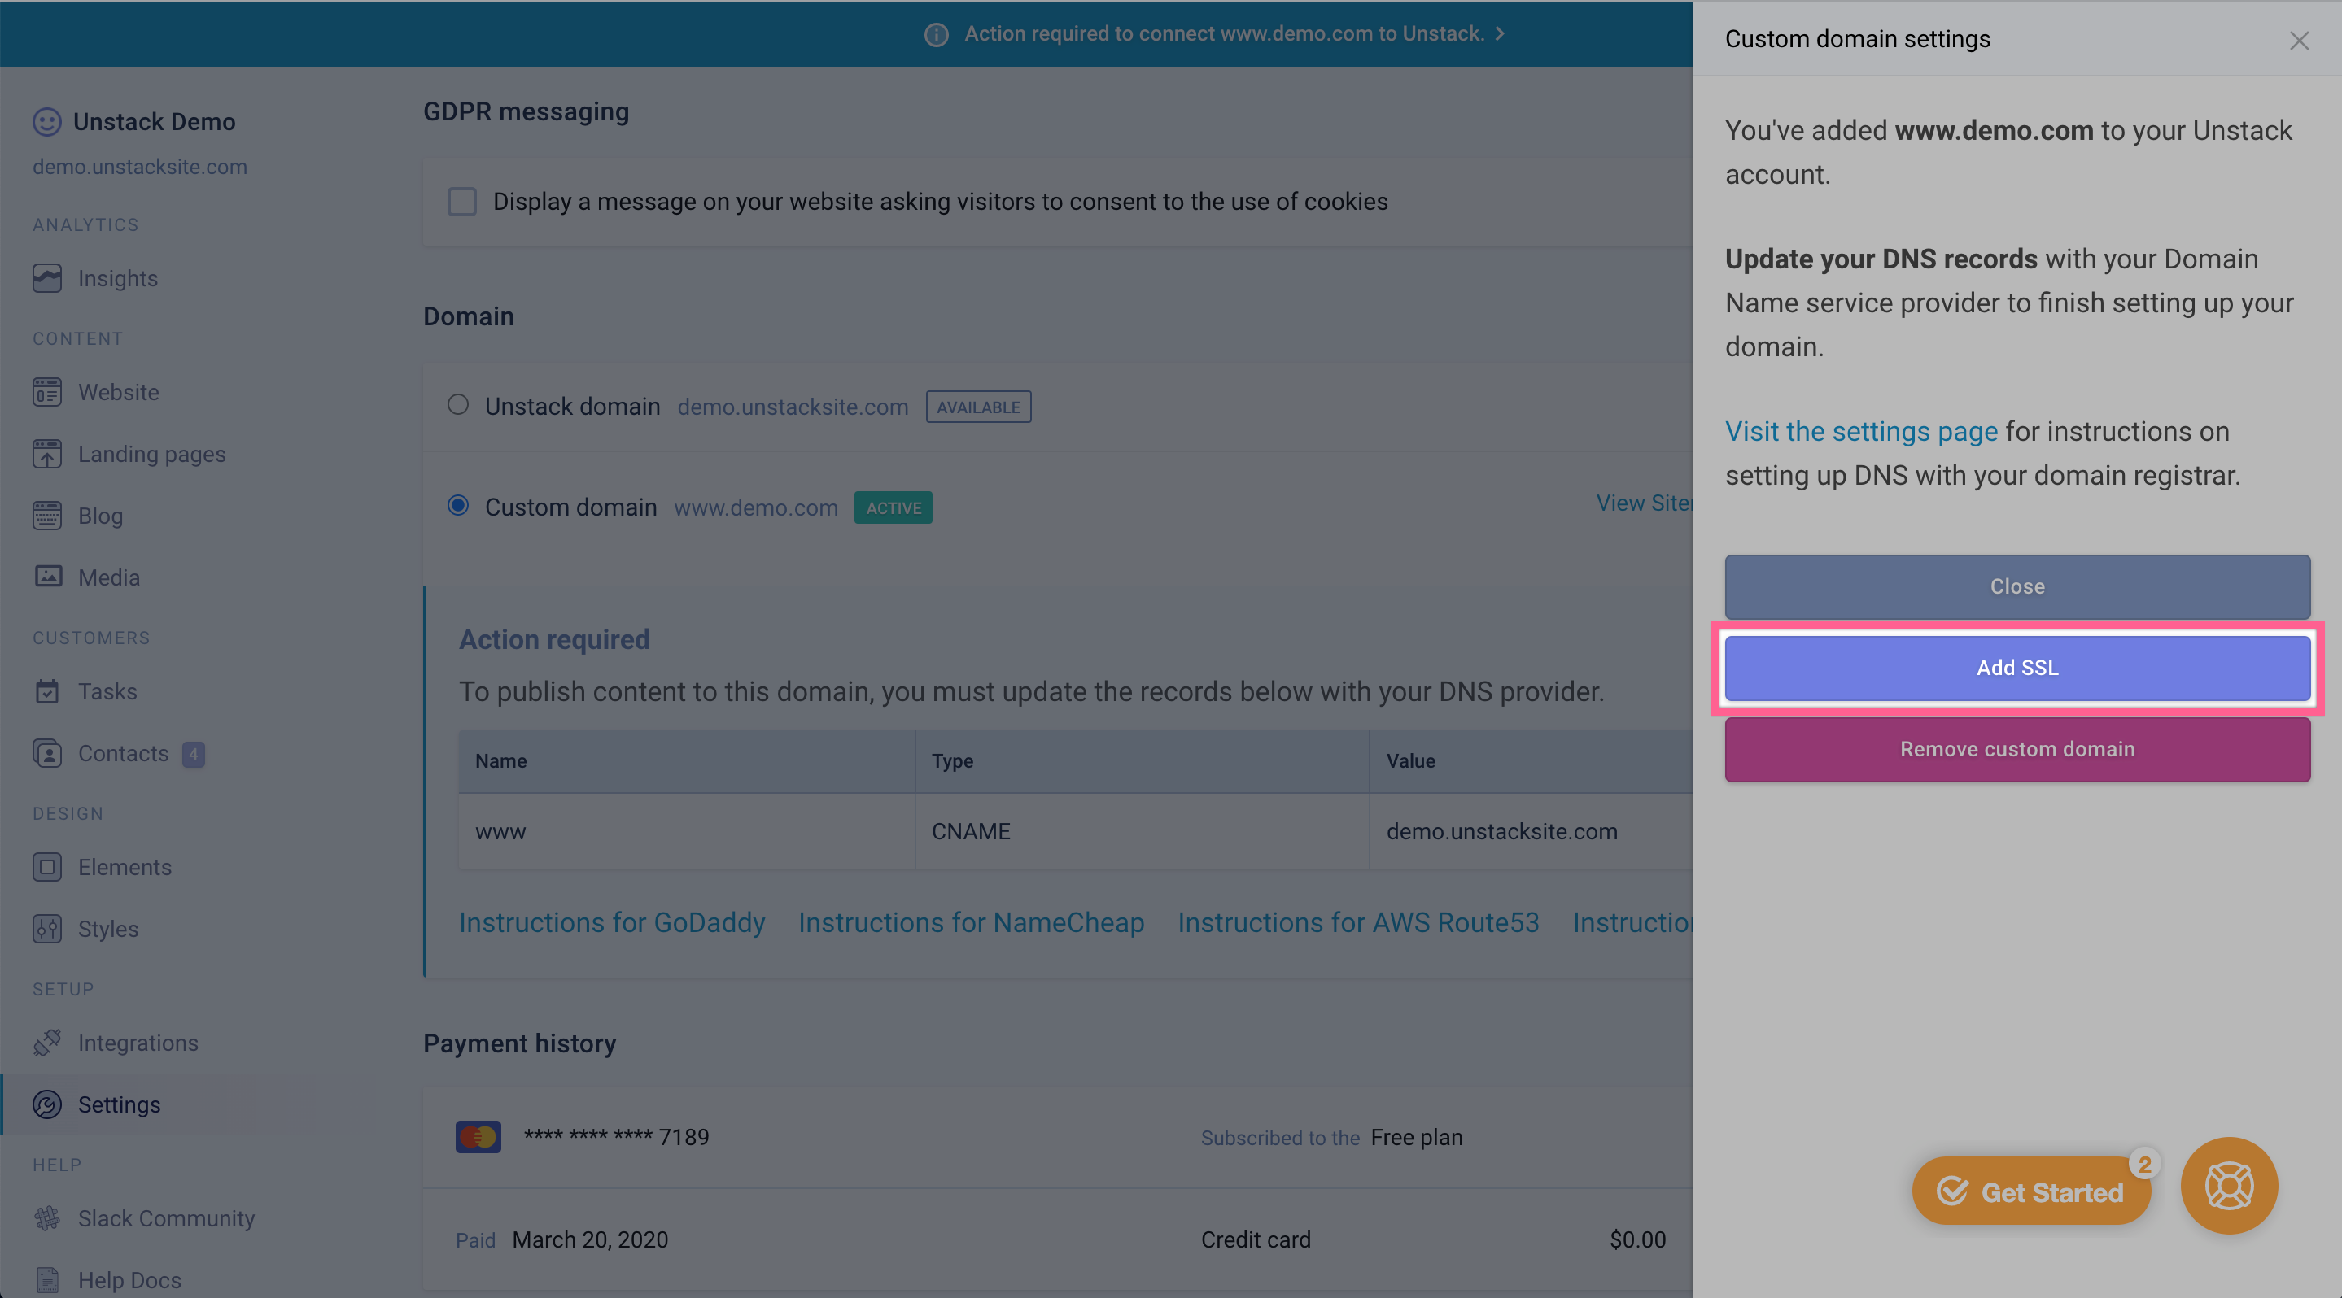Image resolution: width=2342 pixels, height=1298 pixels.
Task: Click the Remove custom domain button
Action: coord(2017,748)
